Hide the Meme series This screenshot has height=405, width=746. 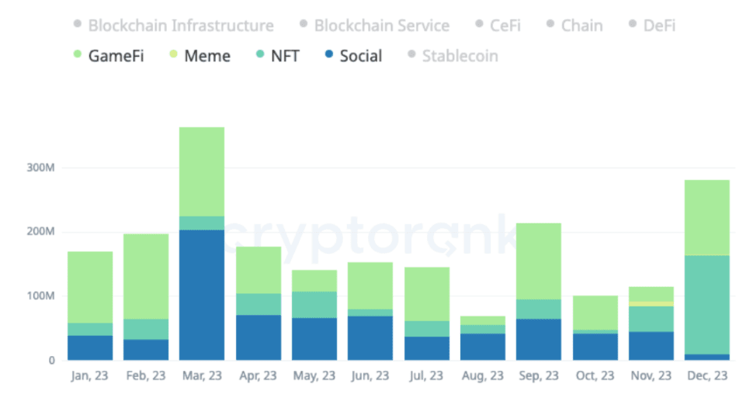[x=206, y=56]
